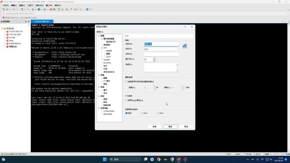Collapse the Advanced category tree node
Screen dimensions: 290x163
pos(99,96)
